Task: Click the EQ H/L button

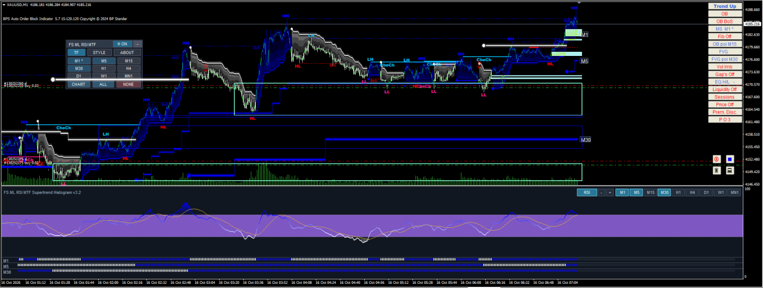Action: (724, 82)
